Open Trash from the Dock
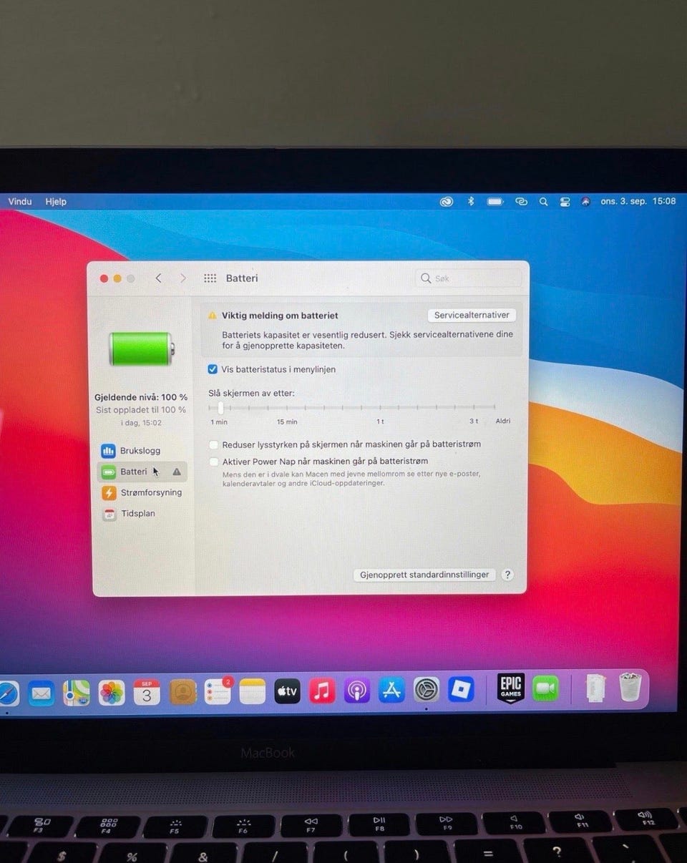687x863 pixels. click(x=630, y=687)
